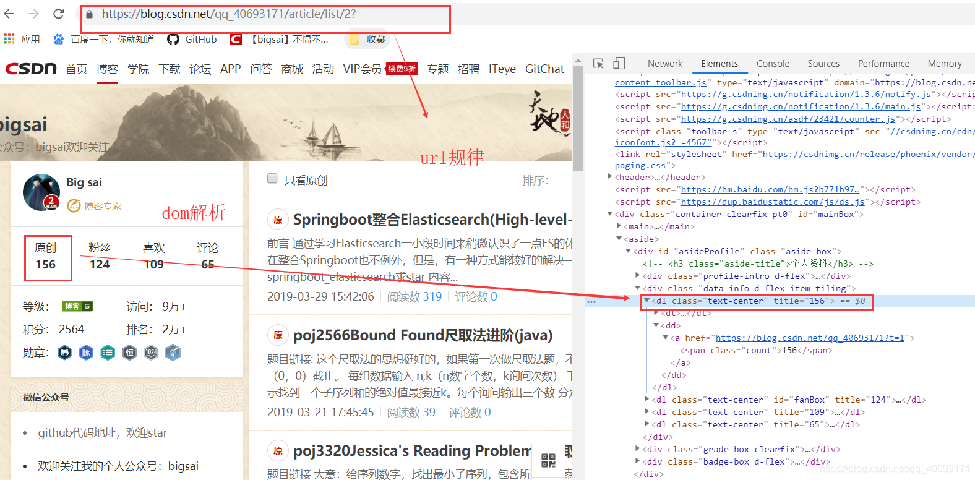Expand the header element node
The height and width of the screenshot is (480, 975).
[610, 177]
